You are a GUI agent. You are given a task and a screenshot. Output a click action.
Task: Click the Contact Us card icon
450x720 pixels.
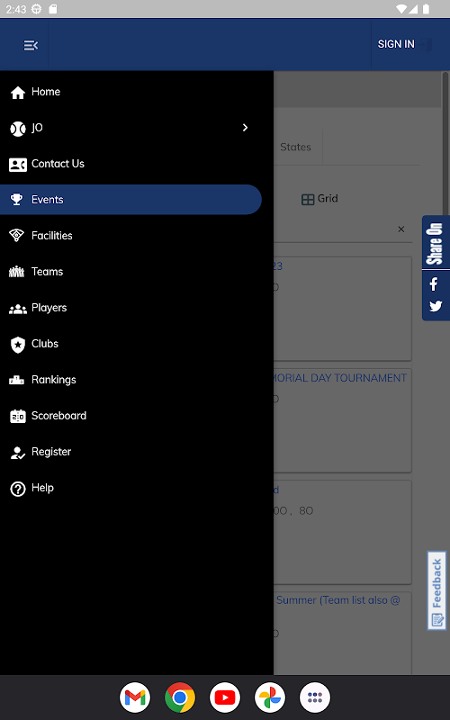(x=17, y=165)
